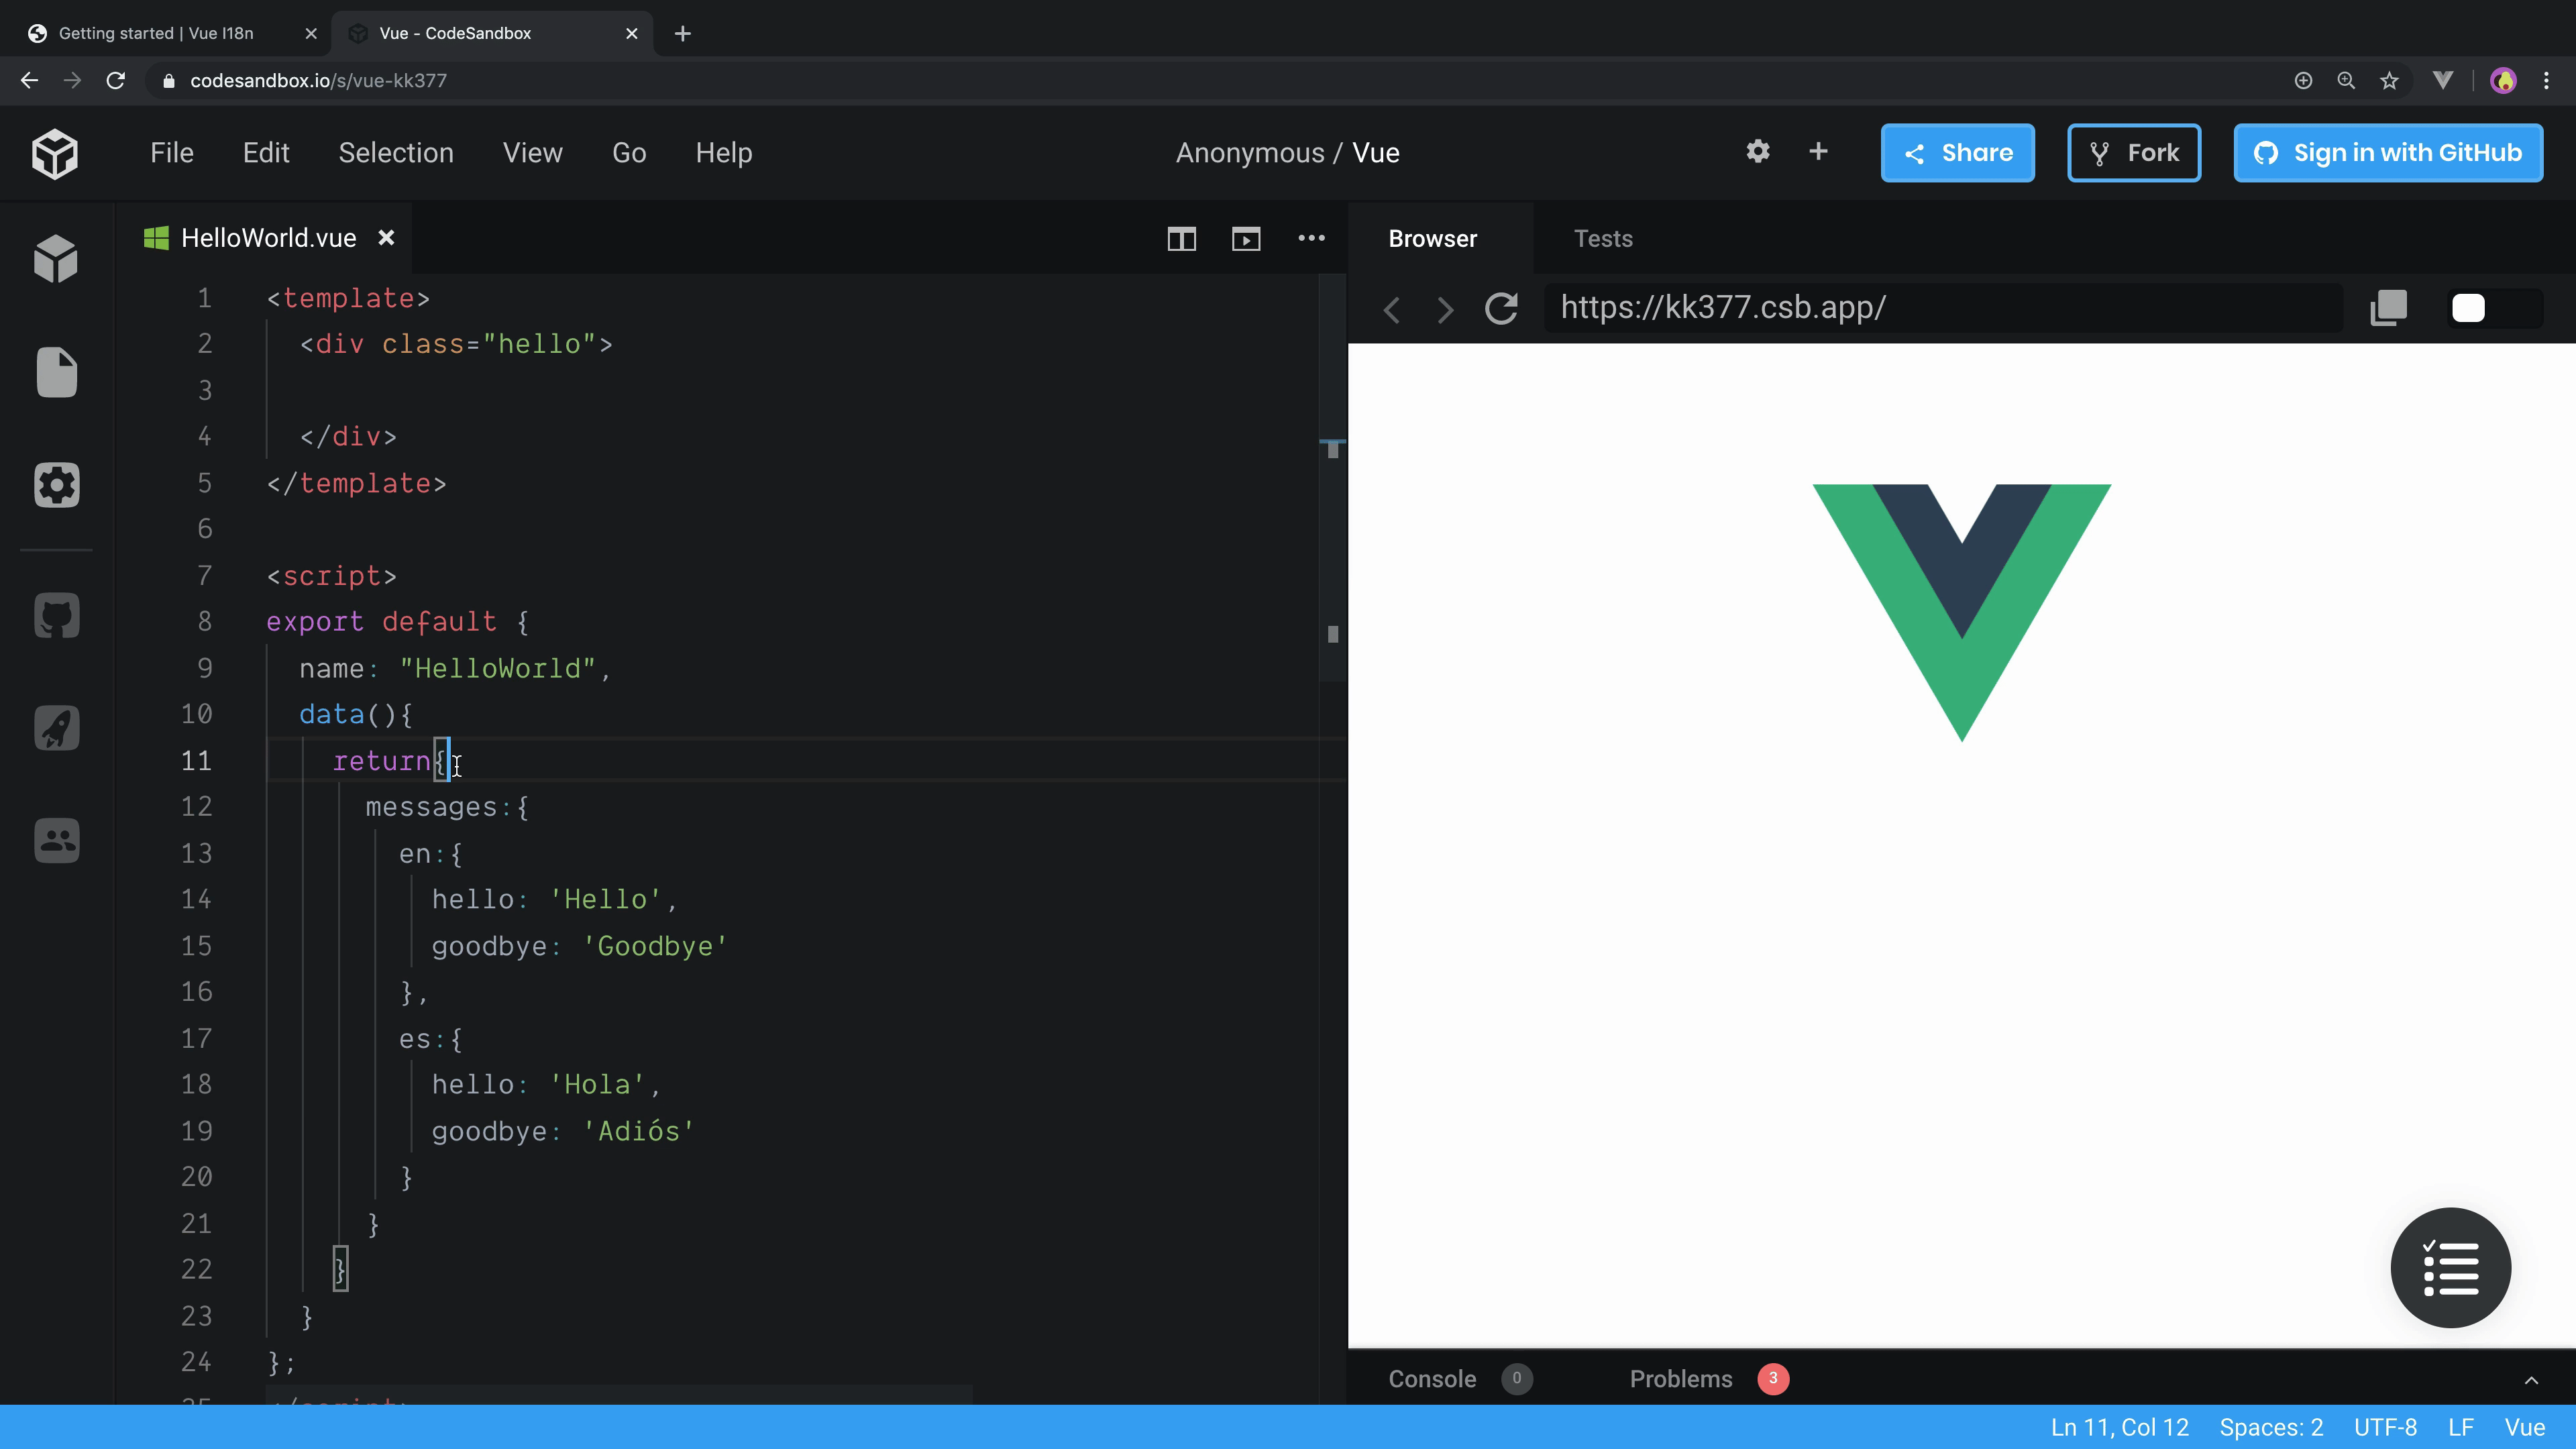Click the sandbox title Vue in header
The width and height of the screenshot is (2576, 1449).
1376,153
